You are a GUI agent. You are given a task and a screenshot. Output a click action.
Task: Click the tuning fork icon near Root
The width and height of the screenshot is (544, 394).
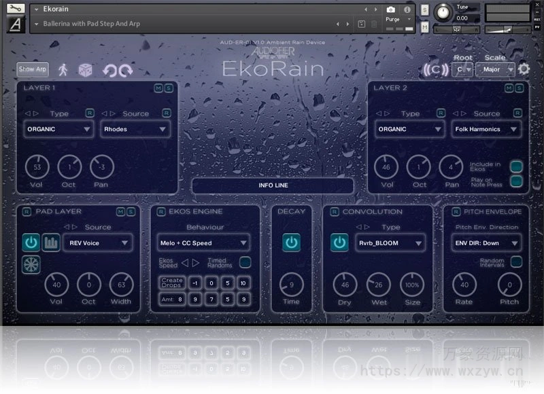click(x=436, y=69)
